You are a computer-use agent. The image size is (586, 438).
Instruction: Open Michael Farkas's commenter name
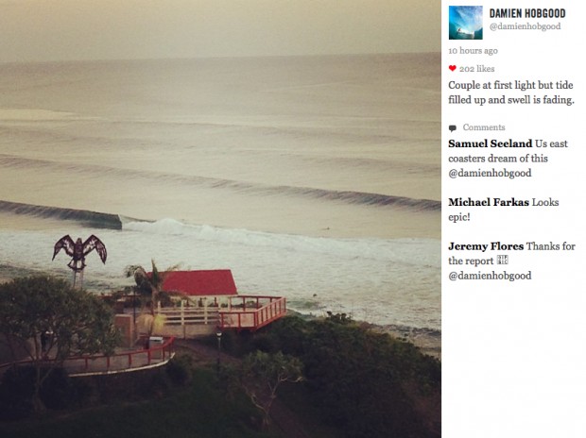[x=489, y=202]
